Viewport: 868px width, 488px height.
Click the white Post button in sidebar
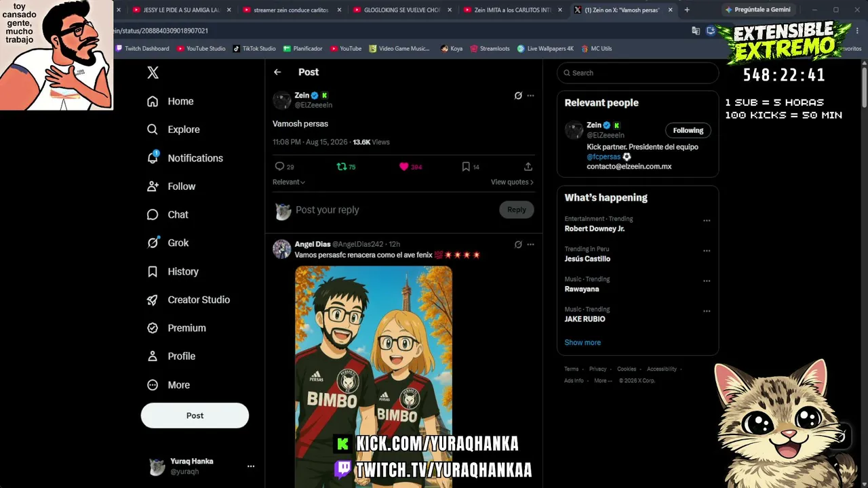tap(195, 415)
